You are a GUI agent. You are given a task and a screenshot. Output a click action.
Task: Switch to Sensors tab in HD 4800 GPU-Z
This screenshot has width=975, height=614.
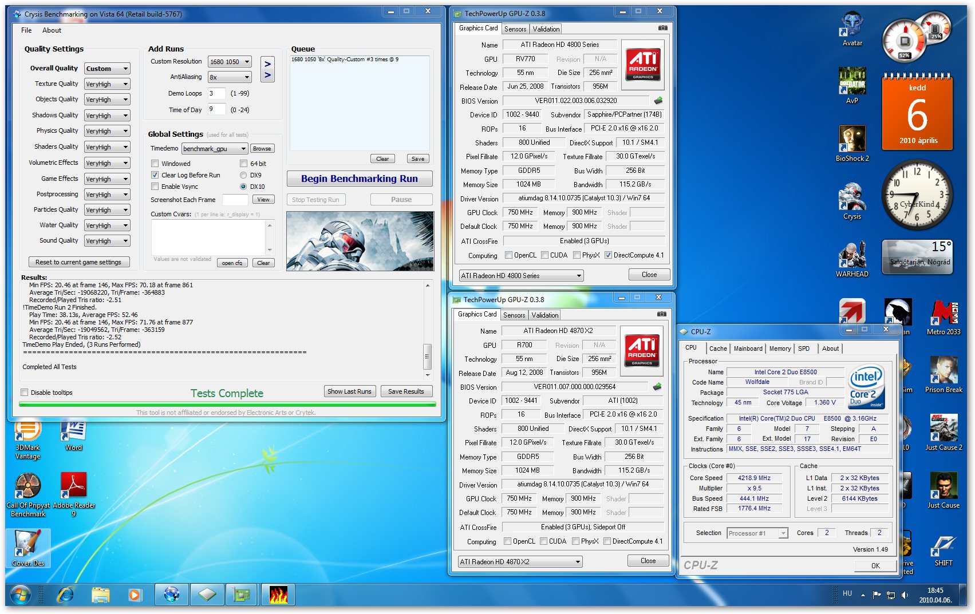[515, 29]
